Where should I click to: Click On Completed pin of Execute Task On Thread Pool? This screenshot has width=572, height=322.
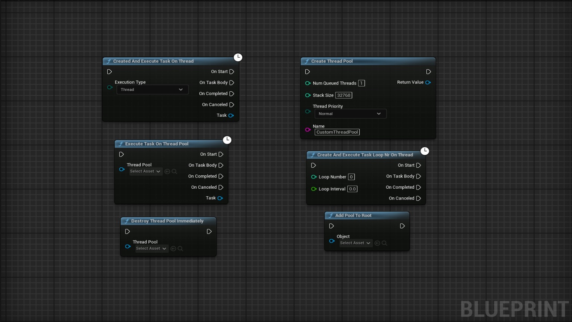(x=221, y=176)
